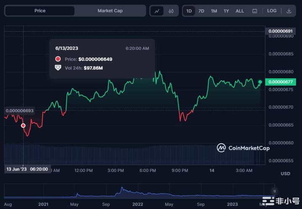Grab the range selector pause handle
Viewport: 302px width, 209px height.
pyautogui.click(x=274, y=191)
